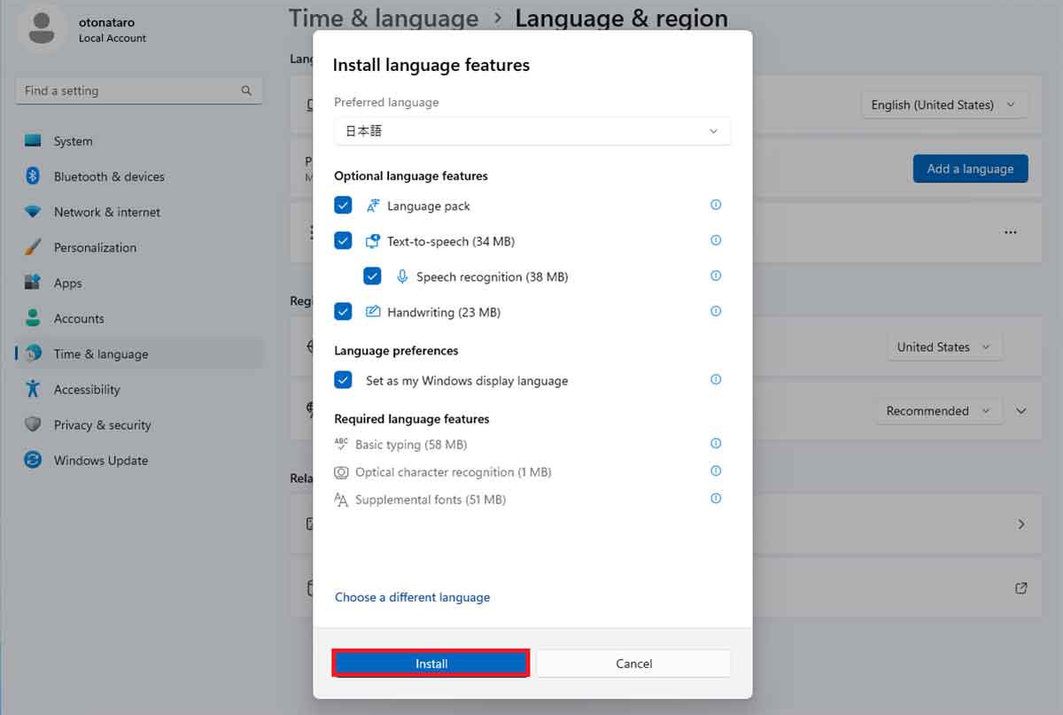Image resolution: width=1063 pixels, height=715 pixels.
Task: Click the Supplemental fonts info icon
Action: tap(716, 498)
